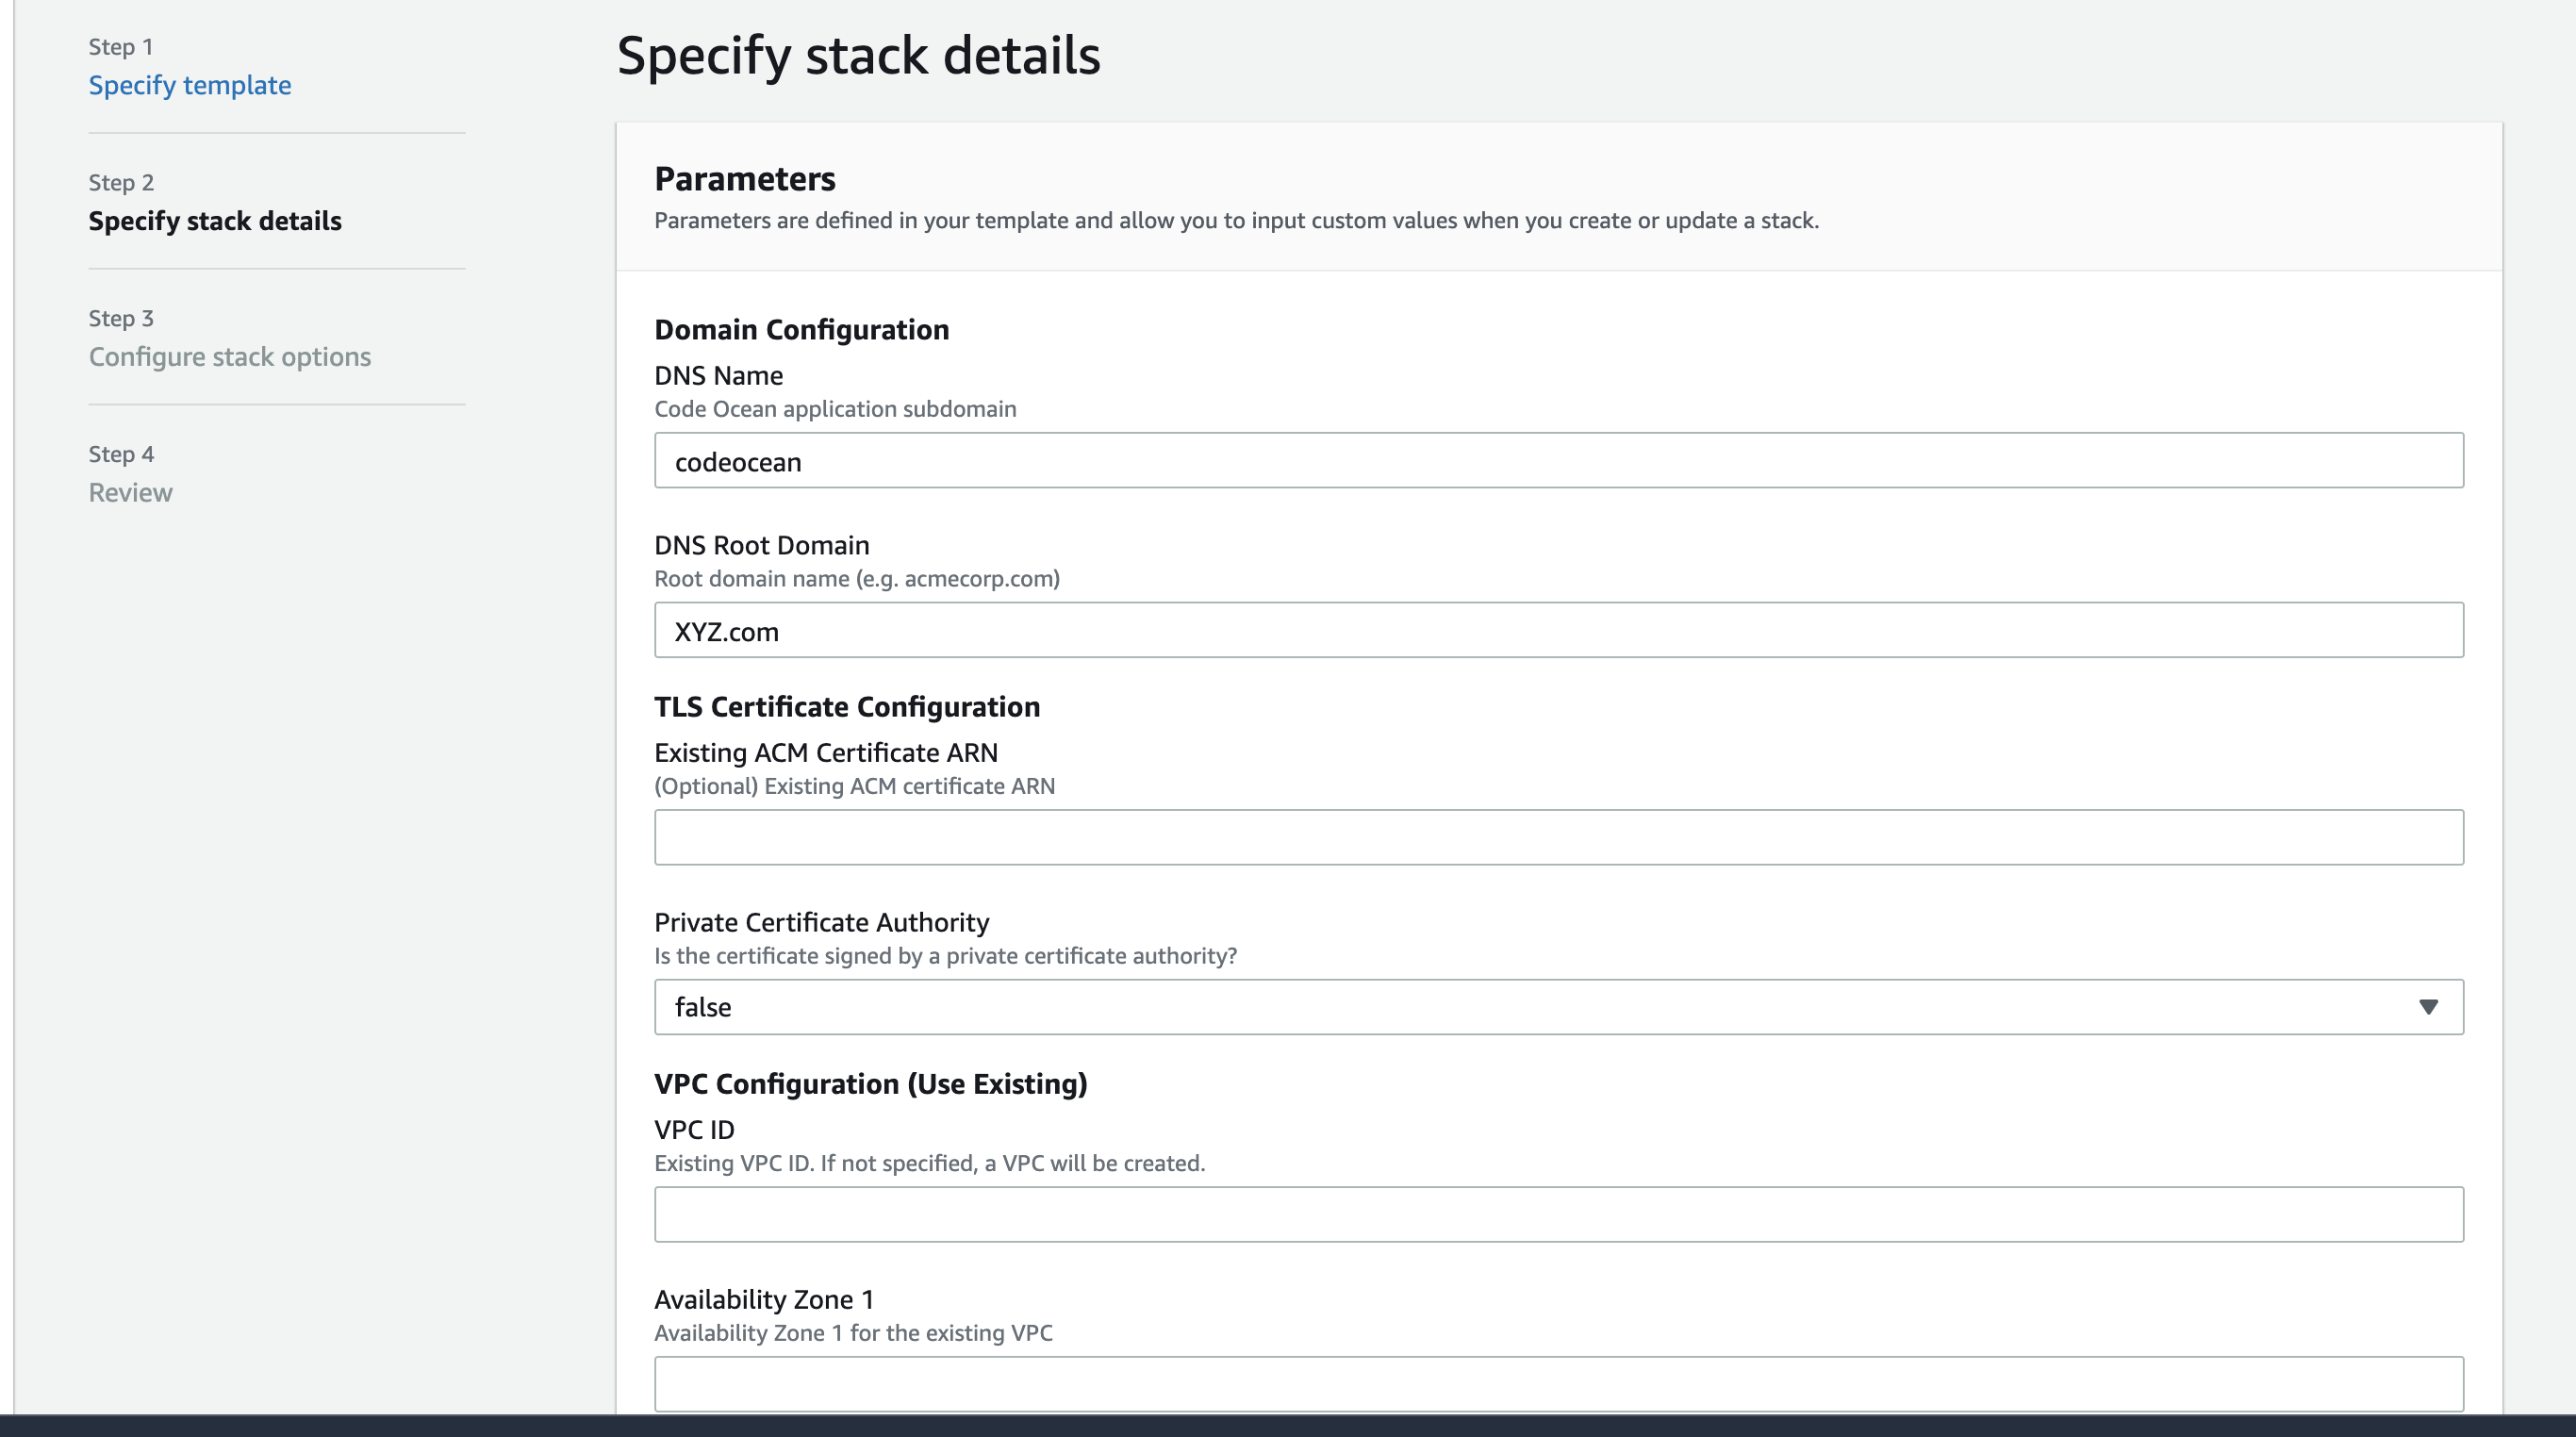This screenshot has width=2576, height=1437.
Task: Click the Domain Configuration heading
Action: tap(801, 328)
